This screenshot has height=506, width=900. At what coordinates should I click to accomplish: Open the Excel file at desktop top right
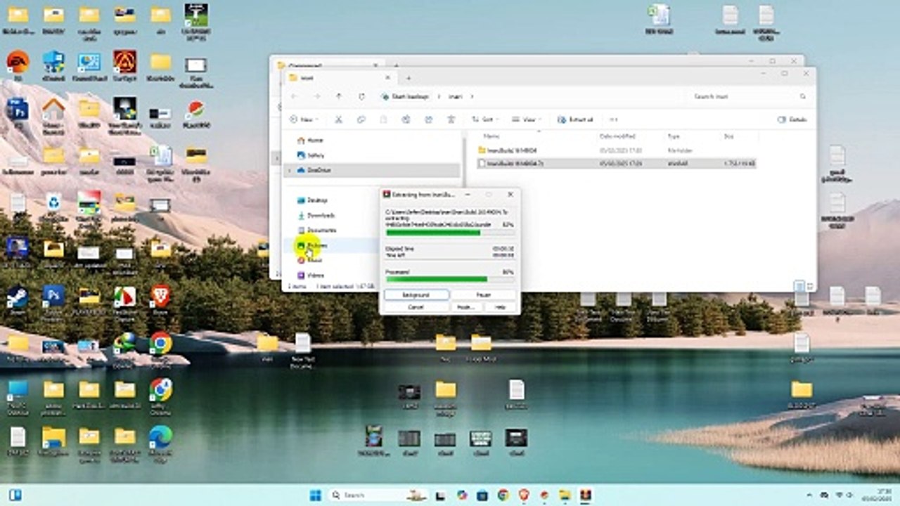pyautogui.click(x=660, y=18)
